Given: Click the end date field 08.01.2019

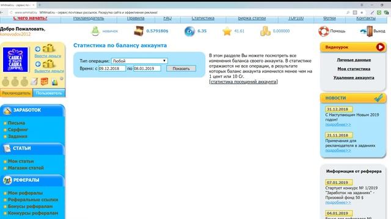Looking at the screenshot, I should (x=147, y=69).
